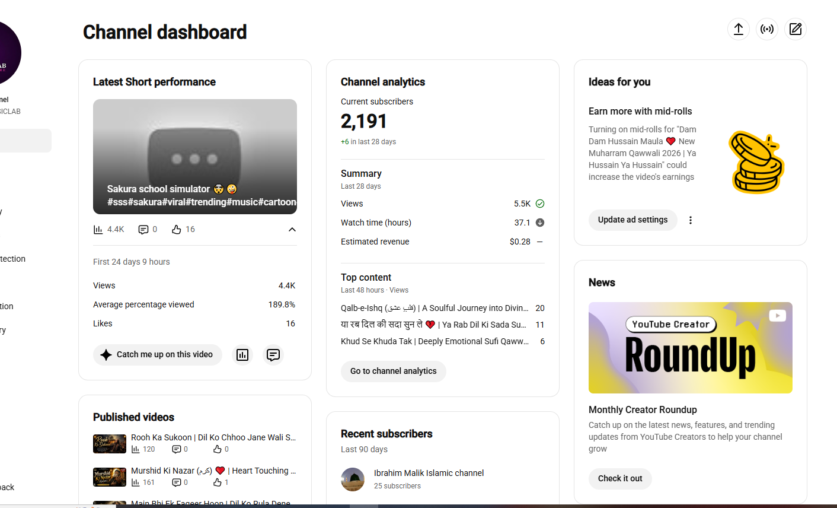Click the play icon on RoundUp banner
Viewport: 837px width, 508px height.
777,316
